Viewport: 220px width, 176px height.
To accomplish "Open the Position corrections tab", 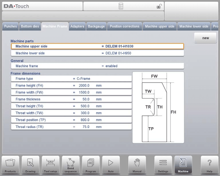I will click(x=125, y=26).
